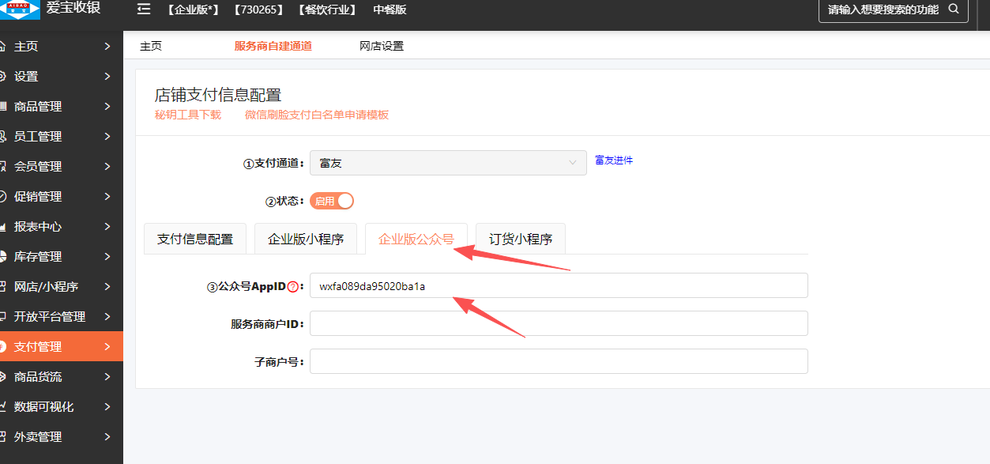Select the 支付信息配置 tab

click(x=195, y=239)
